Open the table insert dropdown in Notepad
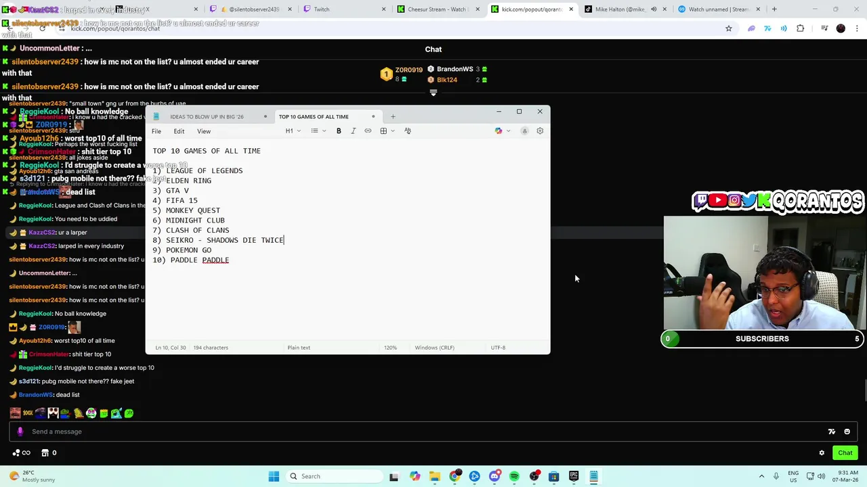Viewport: 867px width, 487px height. (387, 131)
